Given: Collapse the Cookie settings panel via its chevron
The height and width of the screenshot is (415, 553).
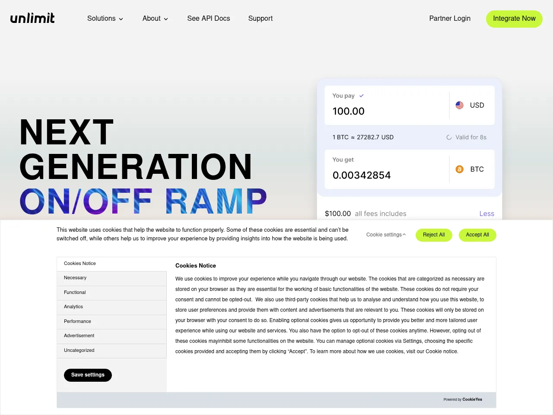Looking at the screenshot, I should (404, 234).
